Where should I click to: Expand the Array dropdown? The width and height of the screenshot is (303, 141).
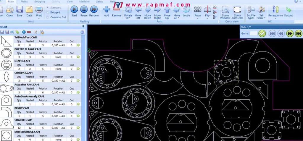tap(197, 19)
